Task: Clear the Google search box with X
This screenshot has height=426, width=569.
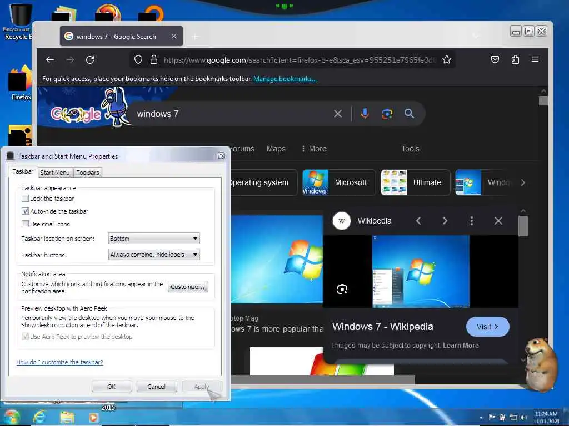Action: click(x=338, y=114)
